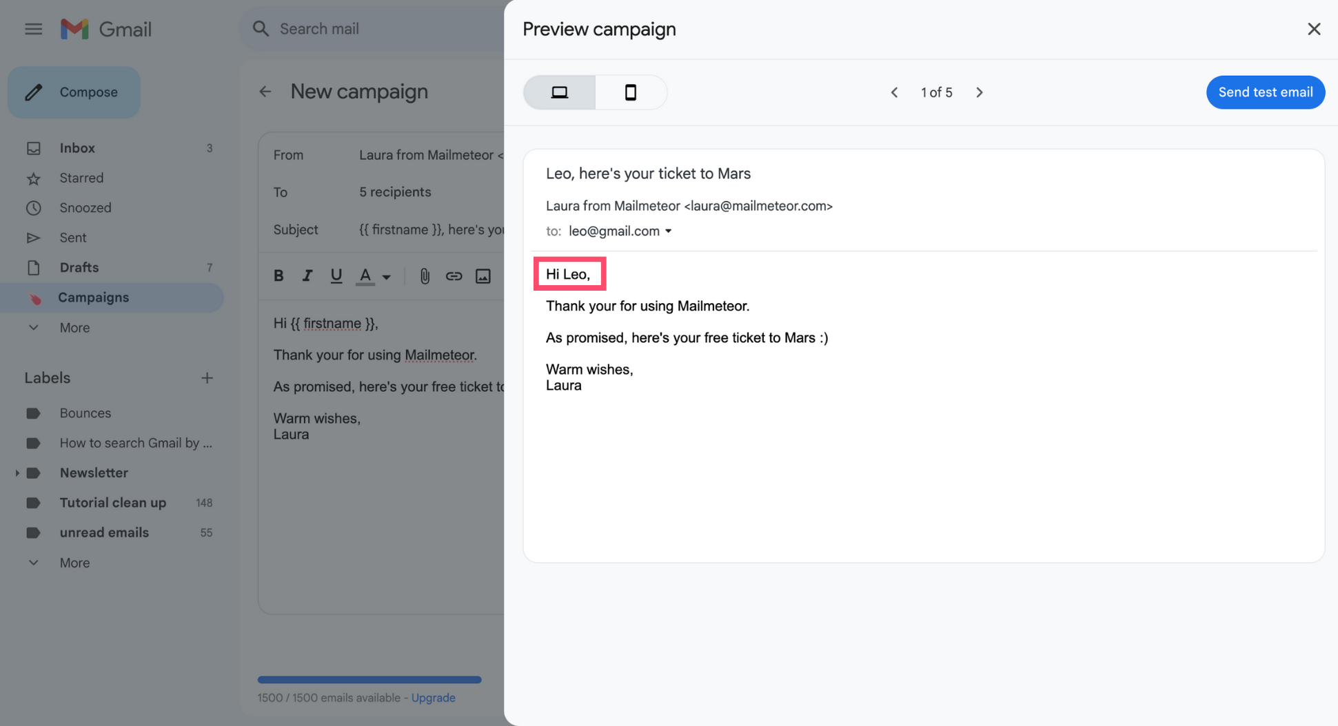The height and width of the screenshot is (726, 1338).
Task: Click the emails available progress bar
Action: 369,680
